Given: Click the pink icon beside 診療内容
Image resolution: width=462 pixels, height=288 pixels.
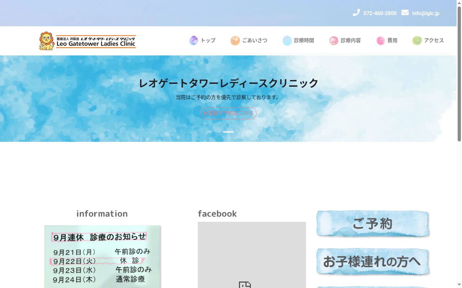Looking at the screenshot, I should point(334,41).
